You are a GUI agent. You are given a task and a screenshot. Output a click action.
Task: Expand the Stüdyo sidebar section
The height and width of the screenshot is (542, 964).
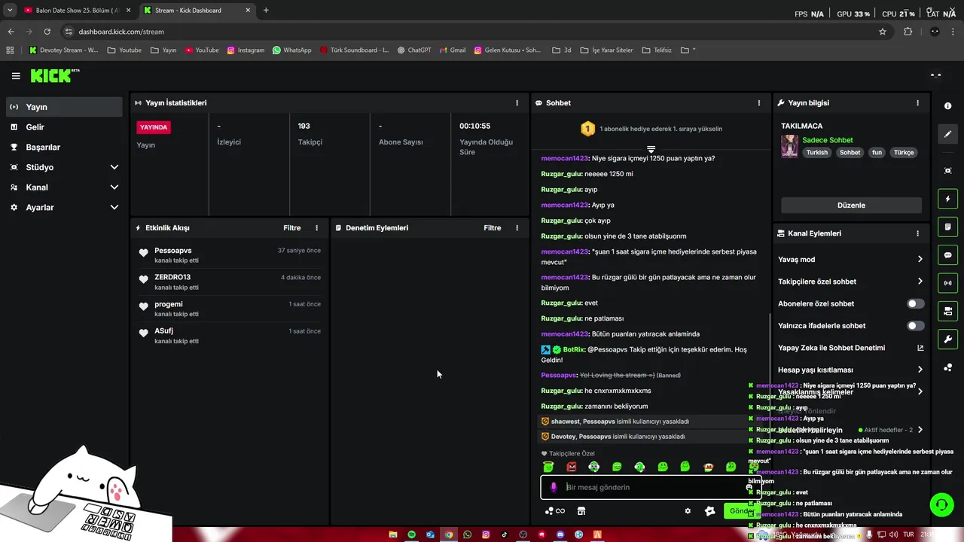(64, 167)
